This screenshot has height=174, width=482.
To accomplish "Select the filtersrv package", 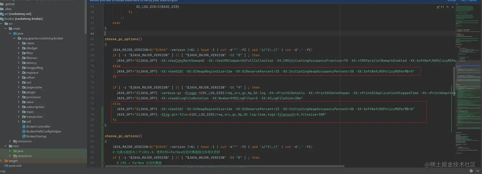I will click(x=32, y=58).
